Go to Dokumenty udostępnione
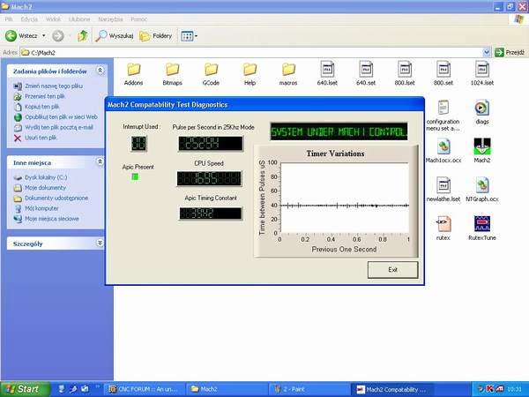529x397 pixels. pyautogui.click(x=56, y=198)
